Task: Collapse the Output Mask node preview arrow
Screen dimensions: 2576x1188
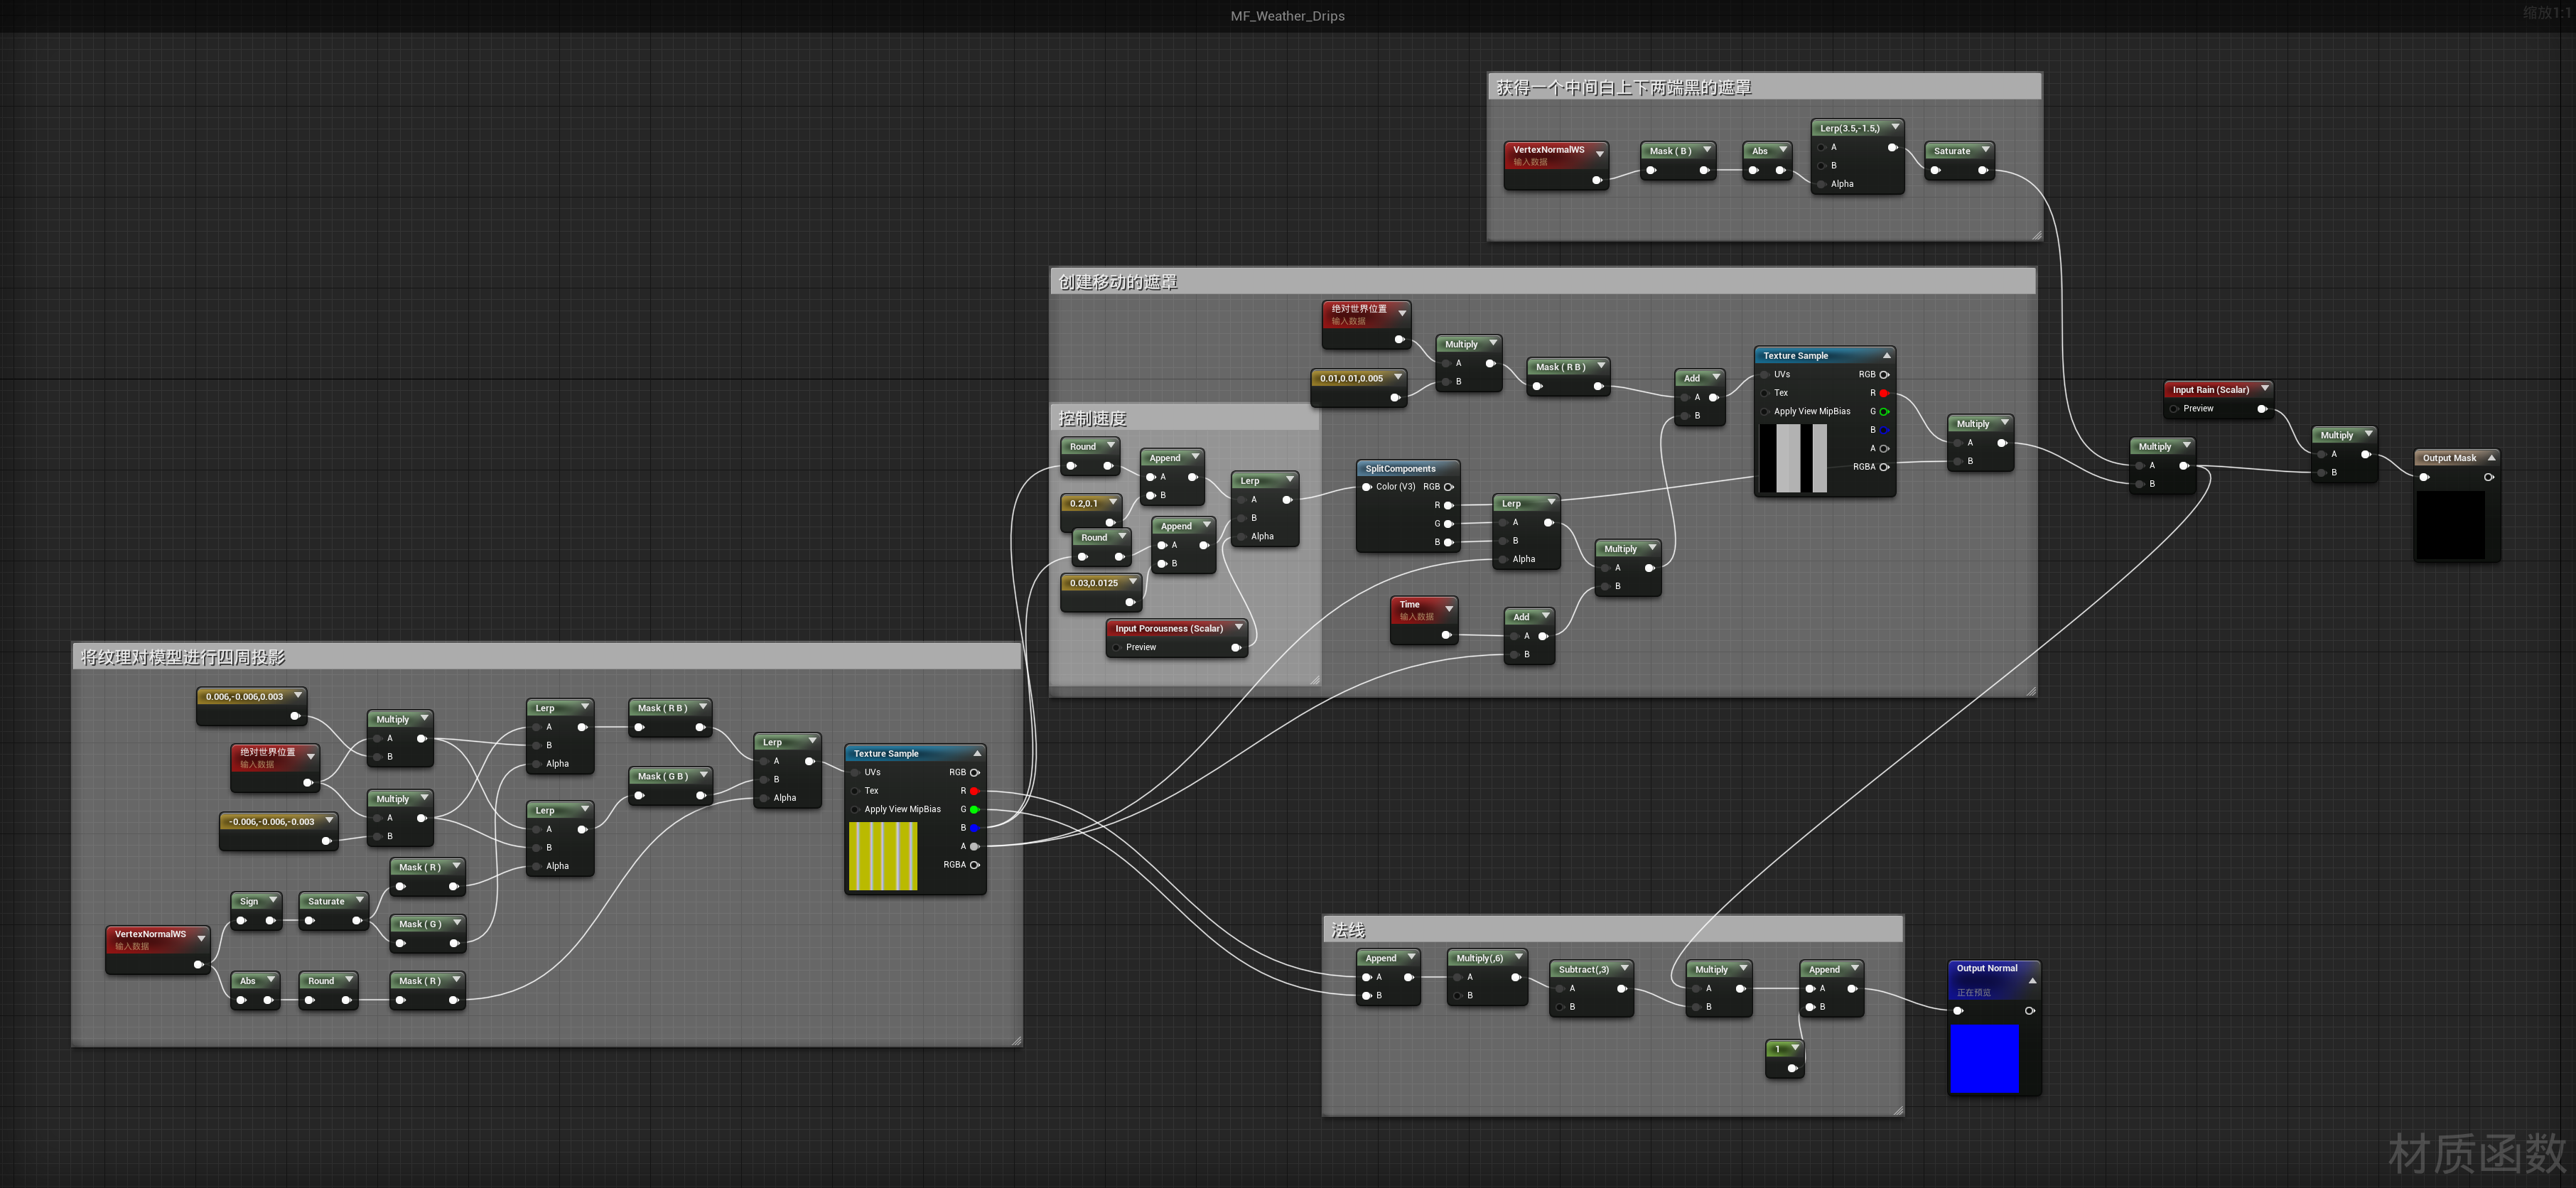Action: click(2491, 458)
